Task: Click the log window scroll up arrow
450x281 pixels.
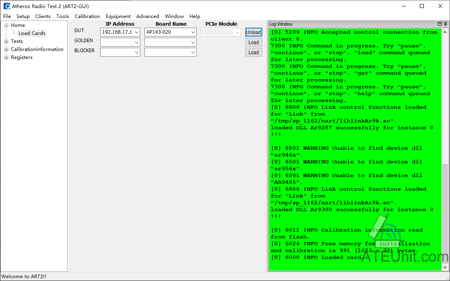Action: tap(445, 33)
